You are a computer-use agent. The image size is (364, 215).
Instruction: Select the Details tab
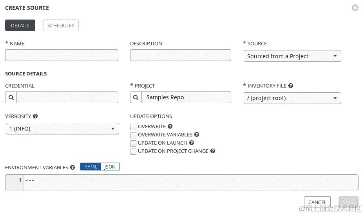(20, 25)
